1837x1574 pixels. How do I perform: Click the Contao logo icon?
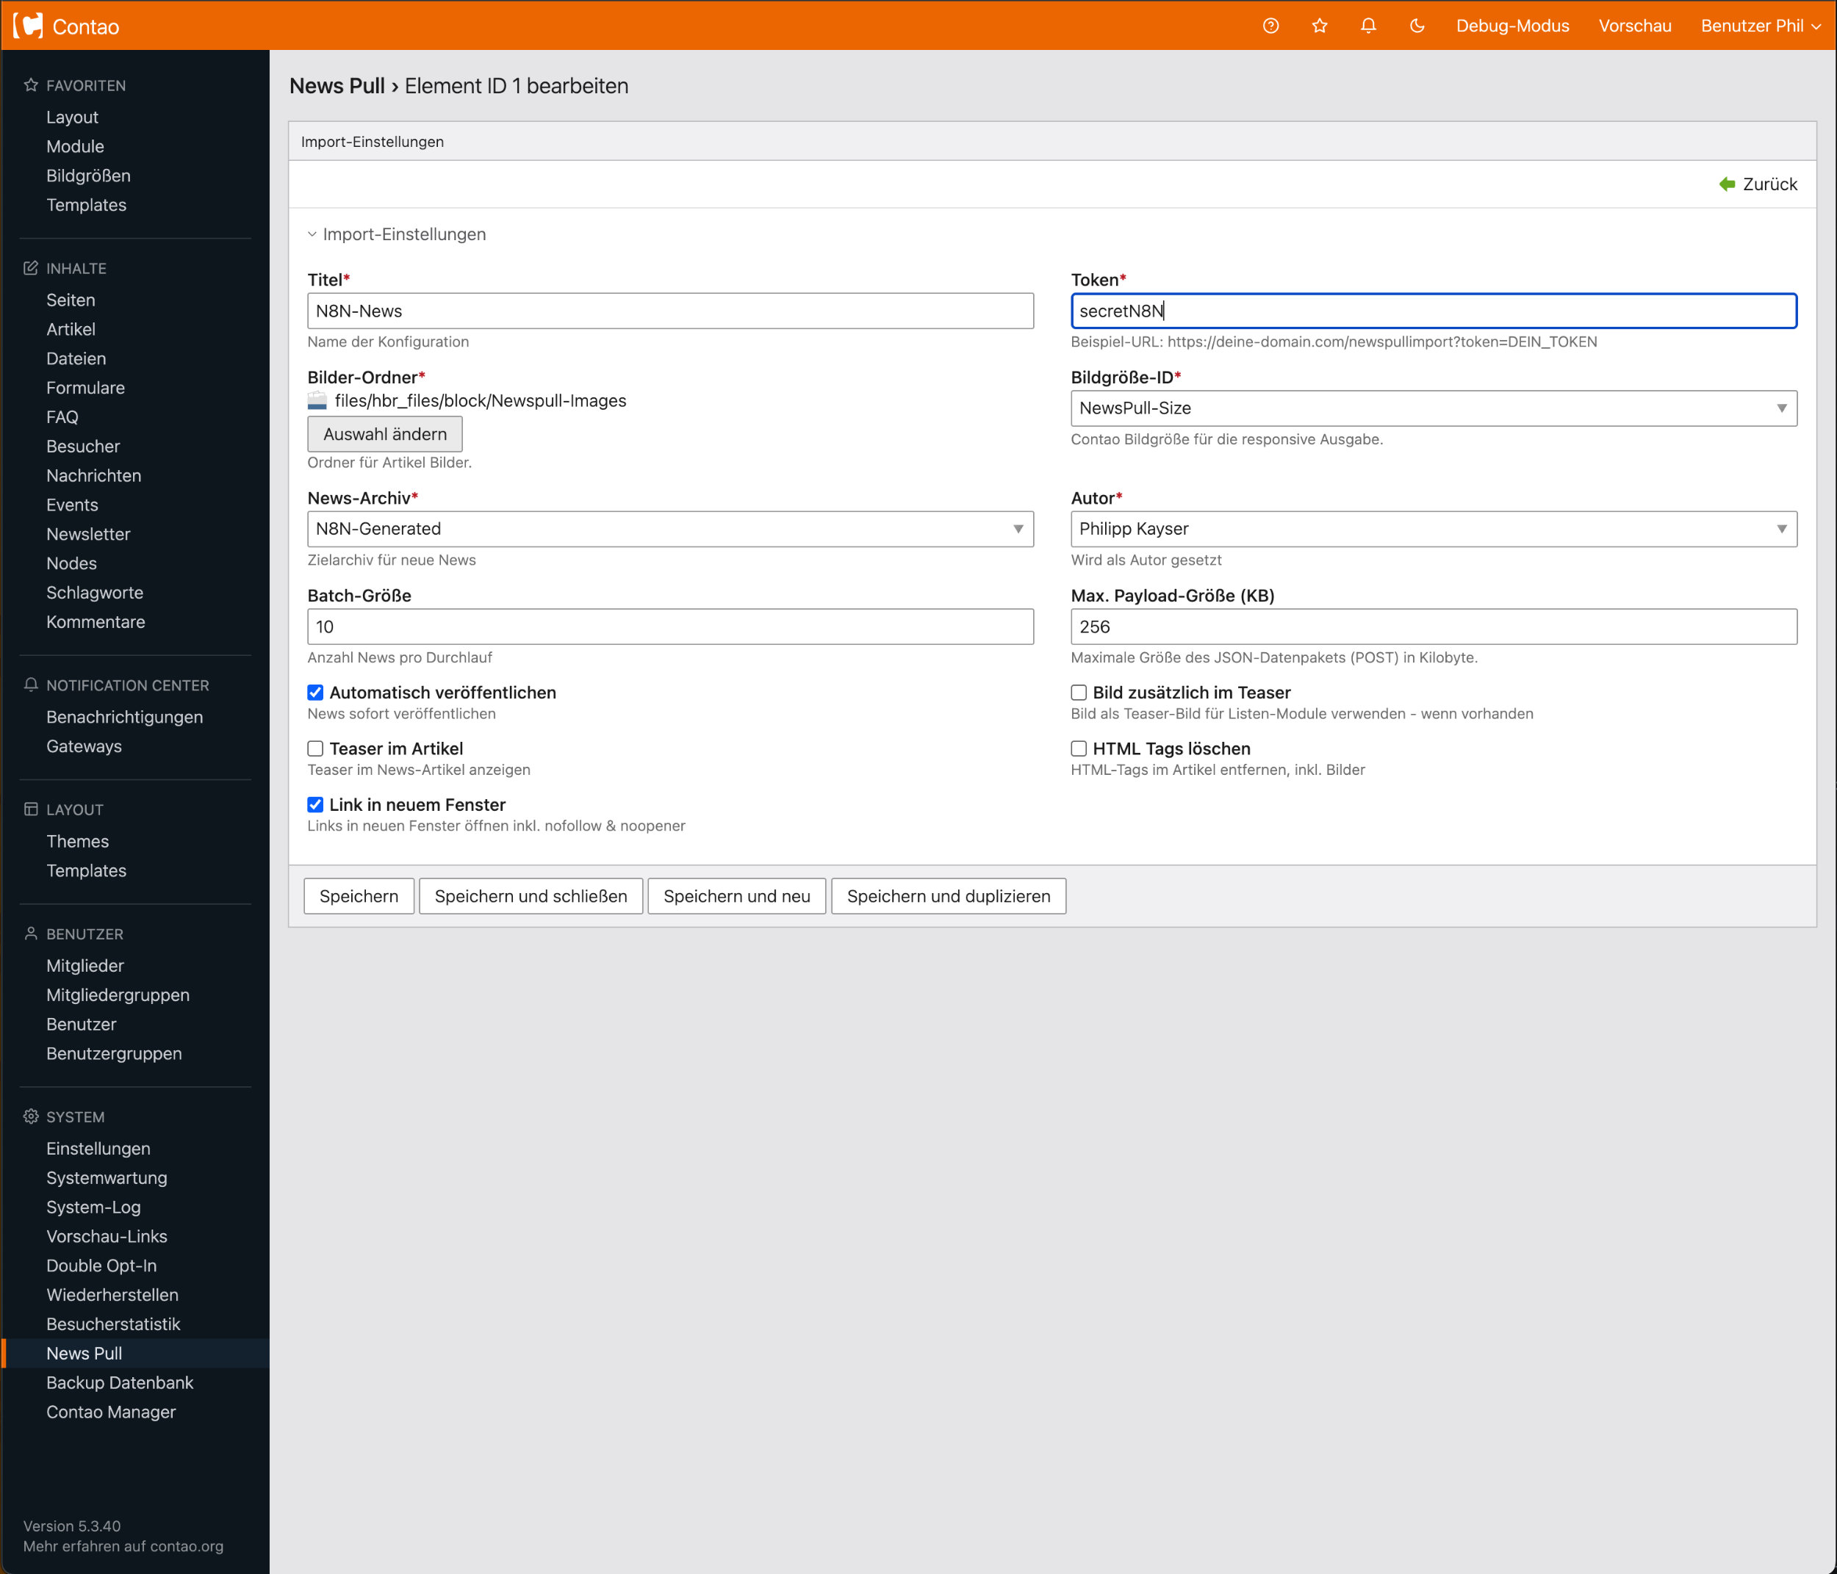pyautogui.click(x=29, y=26)
